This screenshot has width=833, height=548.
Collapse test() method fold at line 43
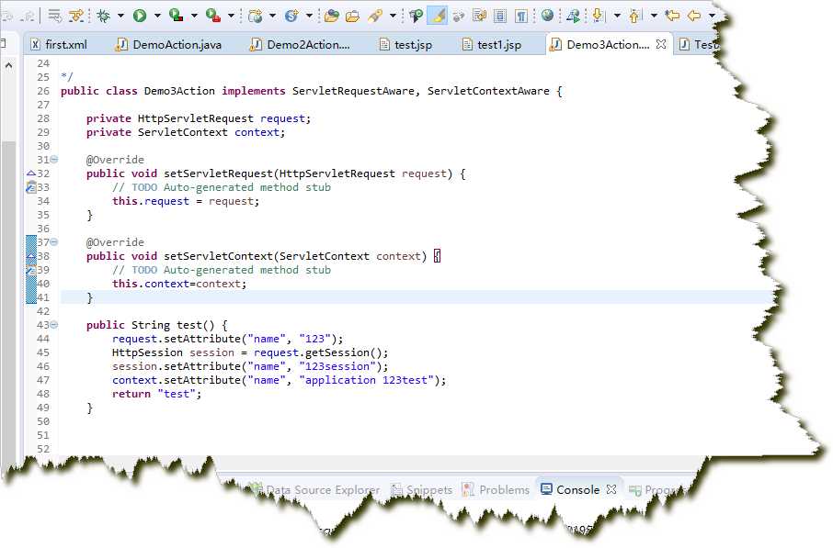pos(54,325)
